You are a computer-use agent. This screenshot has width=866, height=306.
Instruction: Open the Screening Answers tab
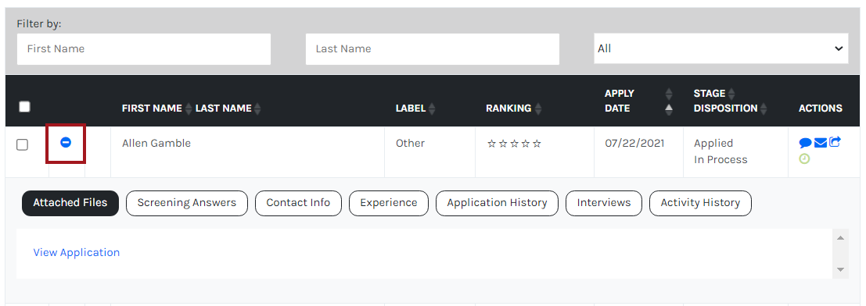[x=187, y=203]
